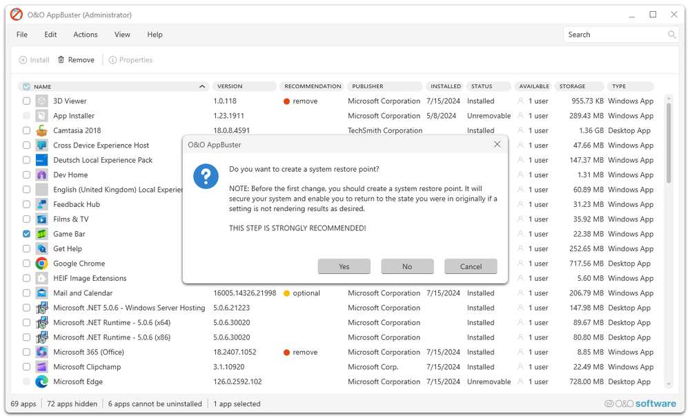
Task: Click No in the restore point dialog
Action: pyautogui.click(x=407, y=267)
